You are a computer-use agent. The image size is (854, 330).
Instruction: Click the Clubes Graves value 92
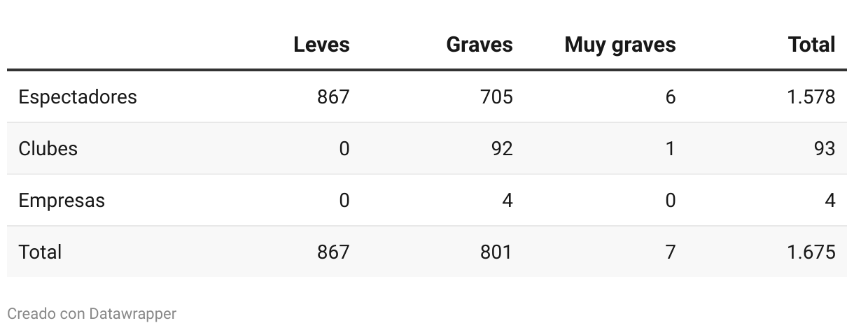coord(501,148)
